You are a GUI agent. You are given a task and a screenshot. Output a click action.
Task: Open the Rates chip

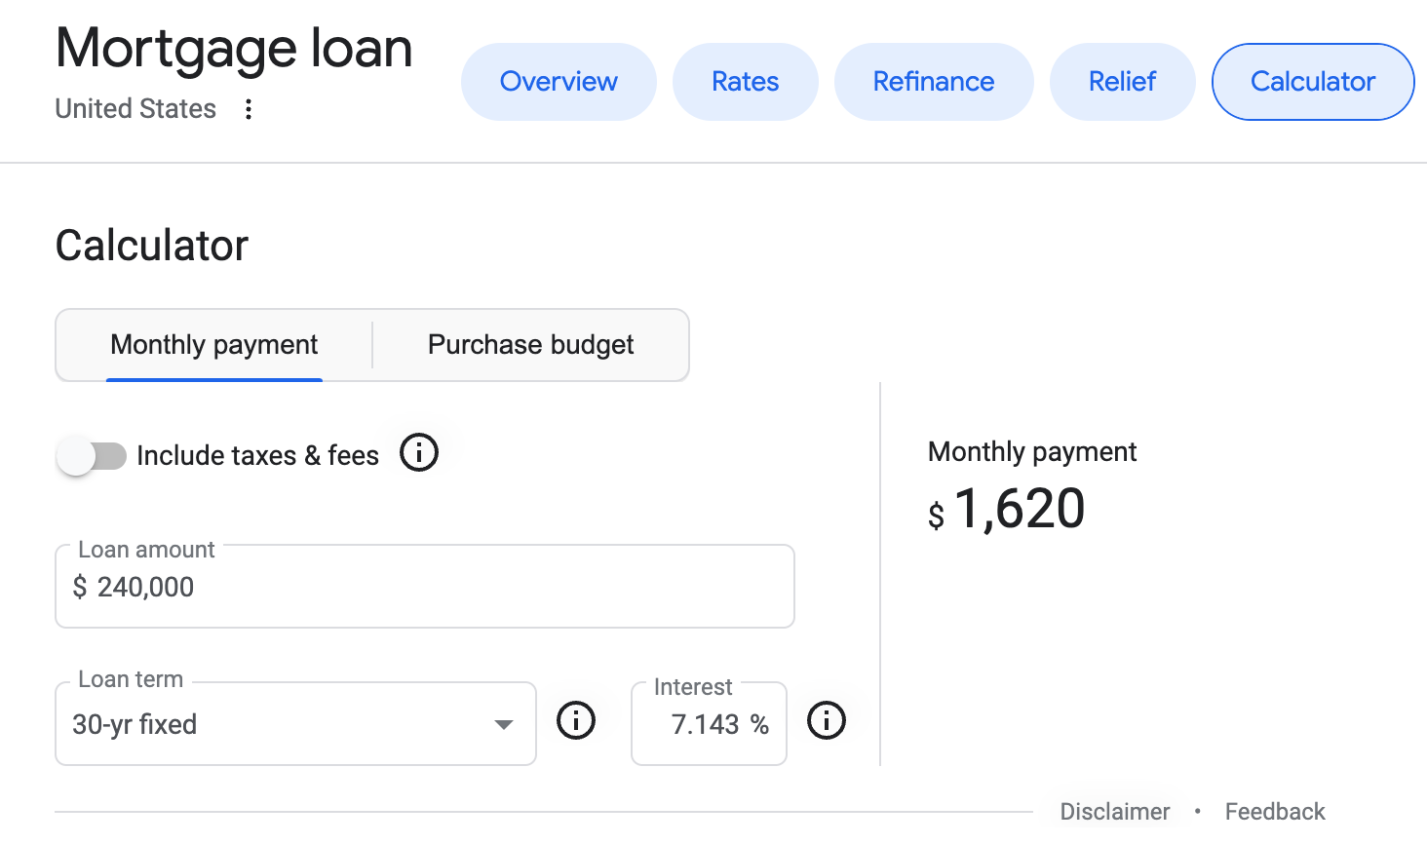745,82
